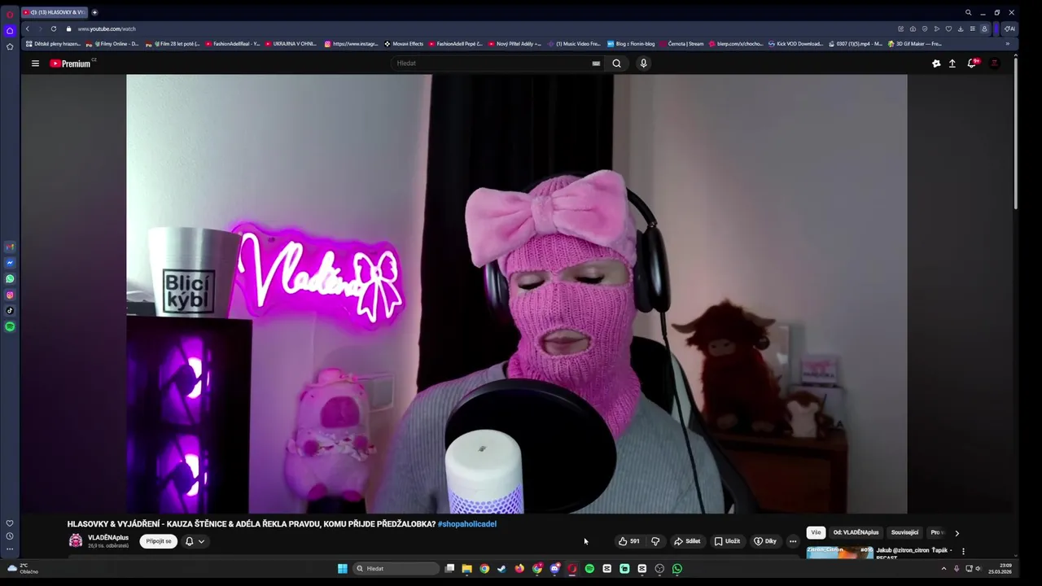Show hidden system tray icons
This screenshot has width=1042, height=586.
943,569
